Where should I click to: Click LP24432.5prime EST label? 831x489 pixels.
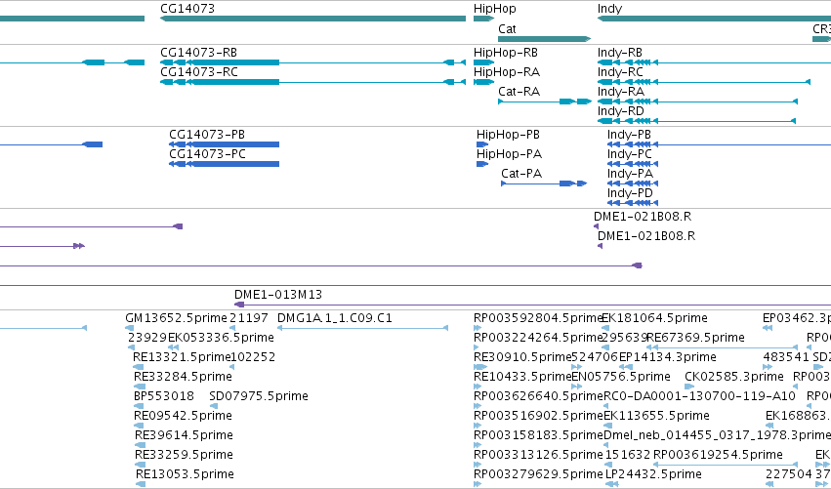point(653,474)
